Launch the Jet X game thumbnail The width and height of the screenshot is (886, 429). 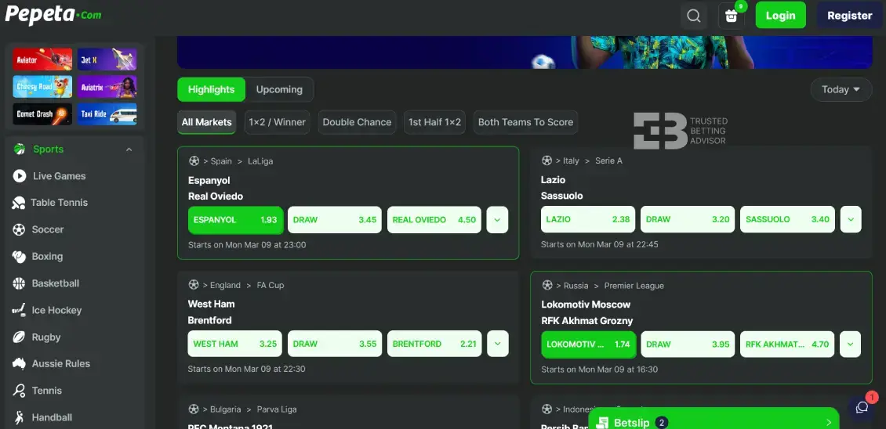tap(107, 59)
